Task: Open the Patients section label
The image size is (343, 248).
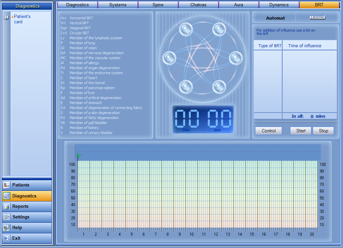Action: [21, 185]
